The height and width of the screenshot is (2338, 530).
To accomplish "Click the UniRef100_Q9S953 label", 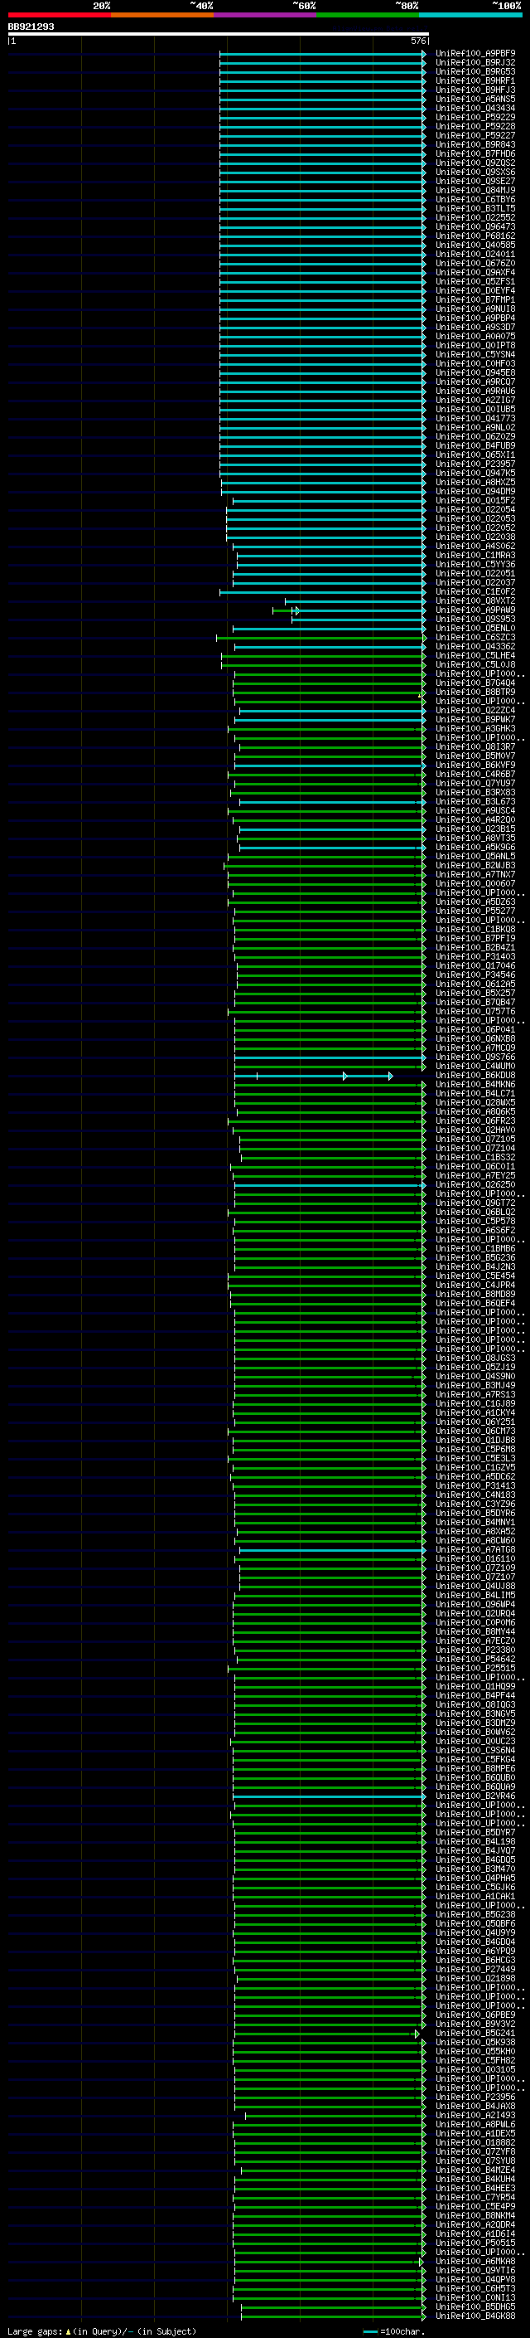I will 475,619.
